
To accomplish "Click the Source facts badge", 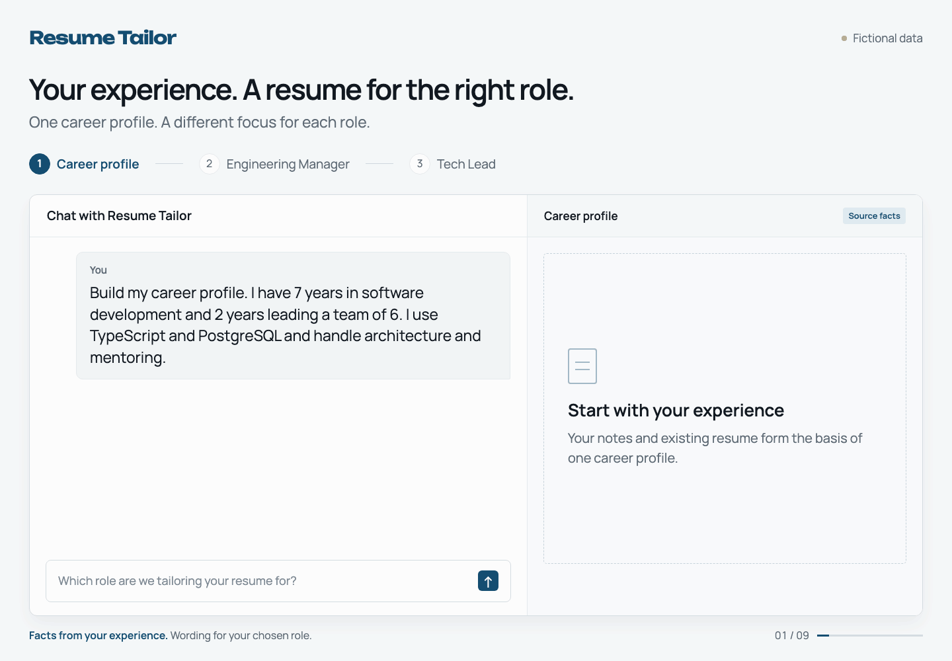I will 874,216.
